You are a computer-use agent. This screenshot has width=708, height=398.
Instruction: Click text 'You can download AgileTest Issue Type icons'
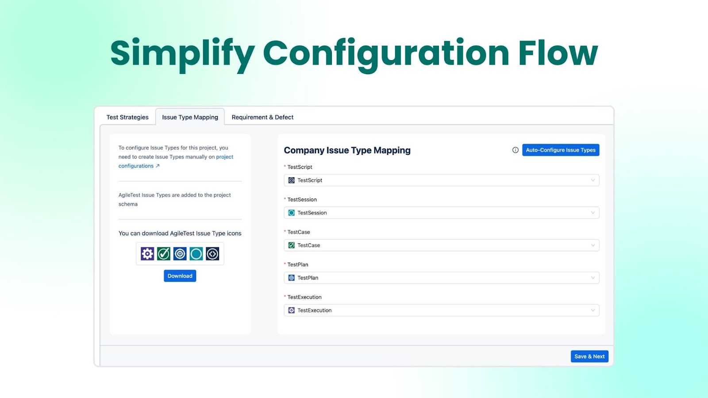tap(180, 233)
